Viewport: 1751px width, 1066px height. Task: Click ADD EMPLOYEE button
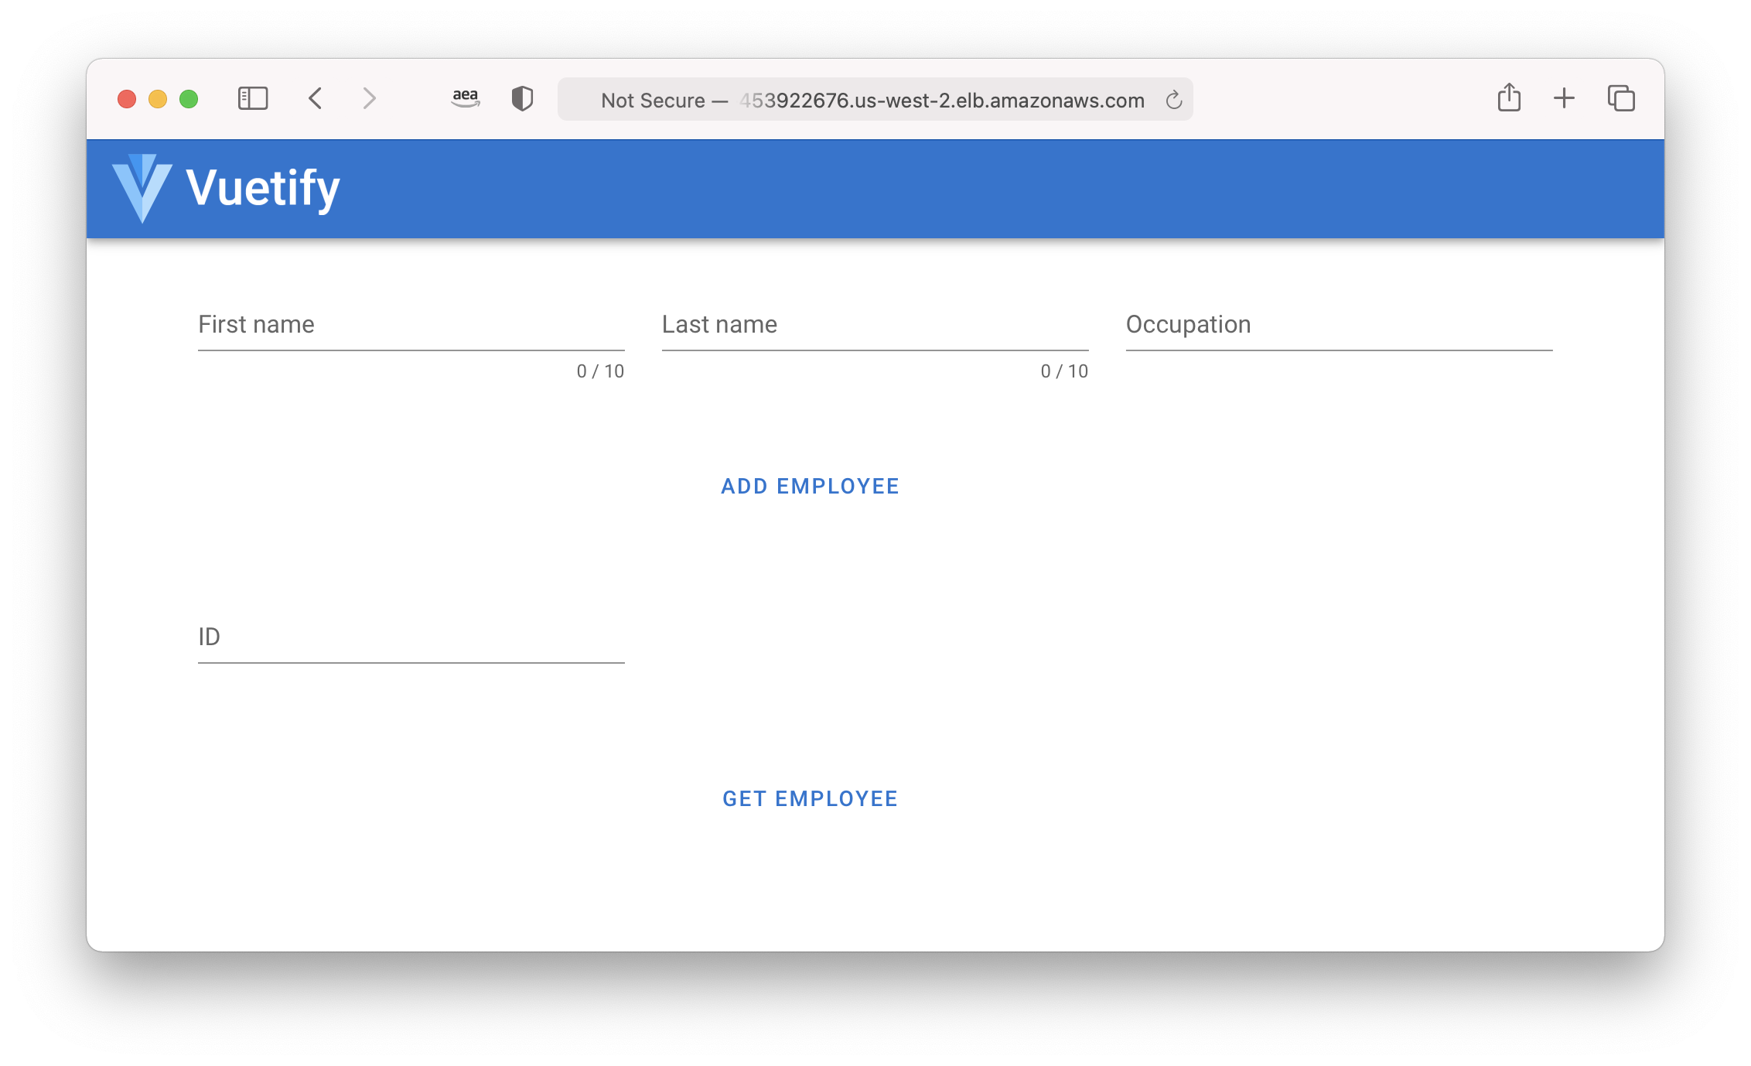click(x=811, y=487)
